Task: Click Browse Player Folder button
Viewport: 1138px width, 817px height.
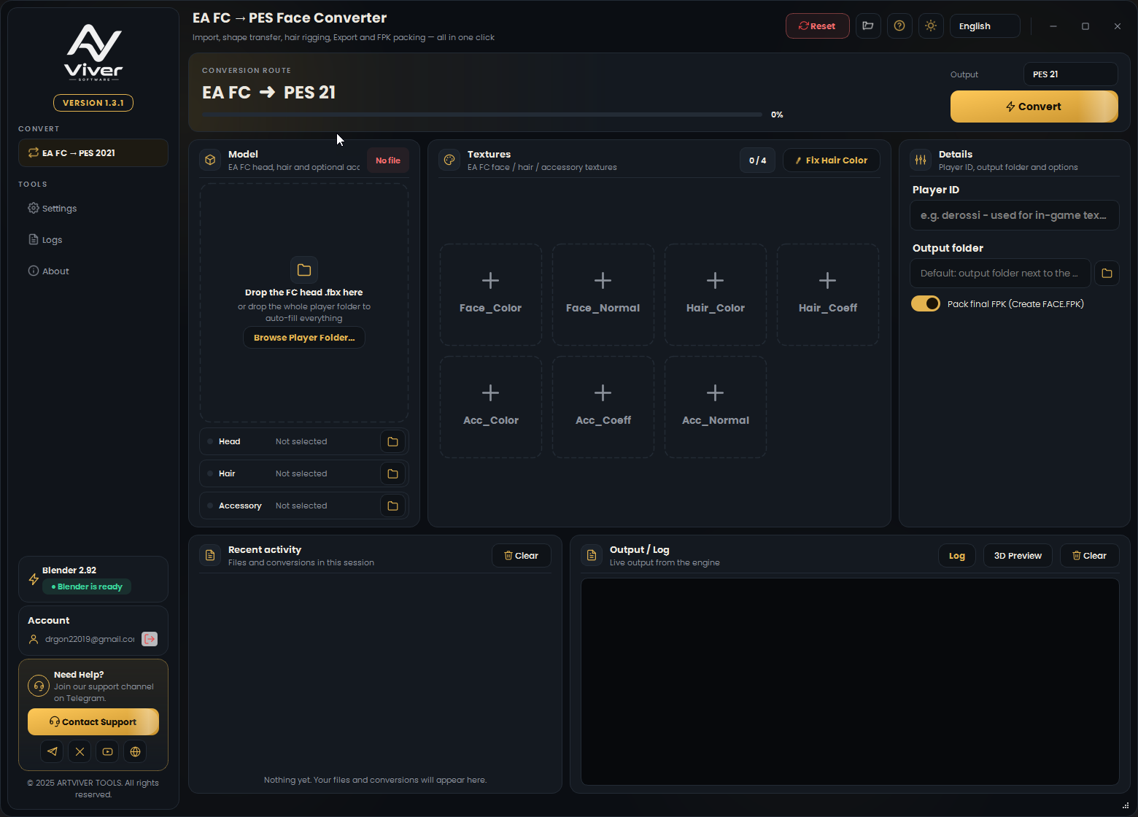Action: coord(304,338)
